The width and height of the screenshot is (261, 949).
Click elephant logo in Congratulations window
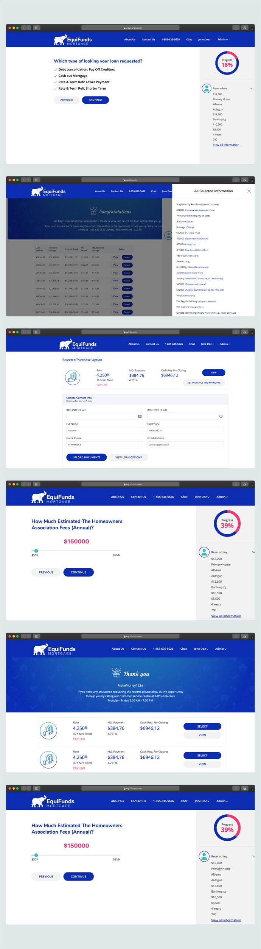pyautogui.click(x=48, y=192)
